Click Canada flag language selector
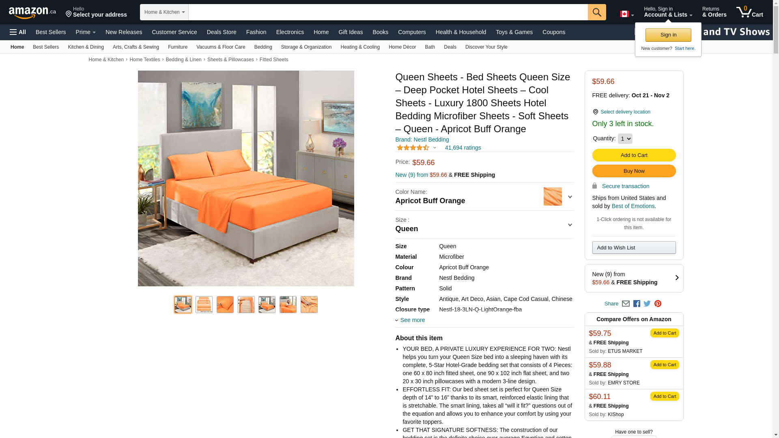 [x=627, y=14]
